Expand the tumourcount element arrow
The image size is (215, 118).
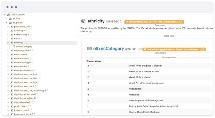(8, 111)
